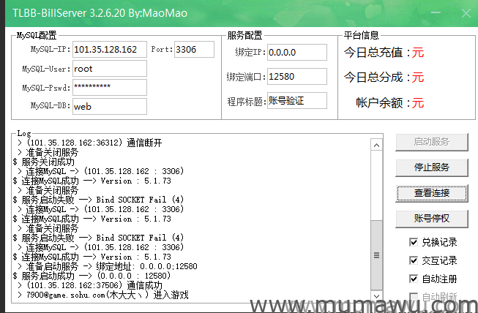Click the MySQL Port field showing 3306
This screenshot has width=478, height=313.
(194, 49)
